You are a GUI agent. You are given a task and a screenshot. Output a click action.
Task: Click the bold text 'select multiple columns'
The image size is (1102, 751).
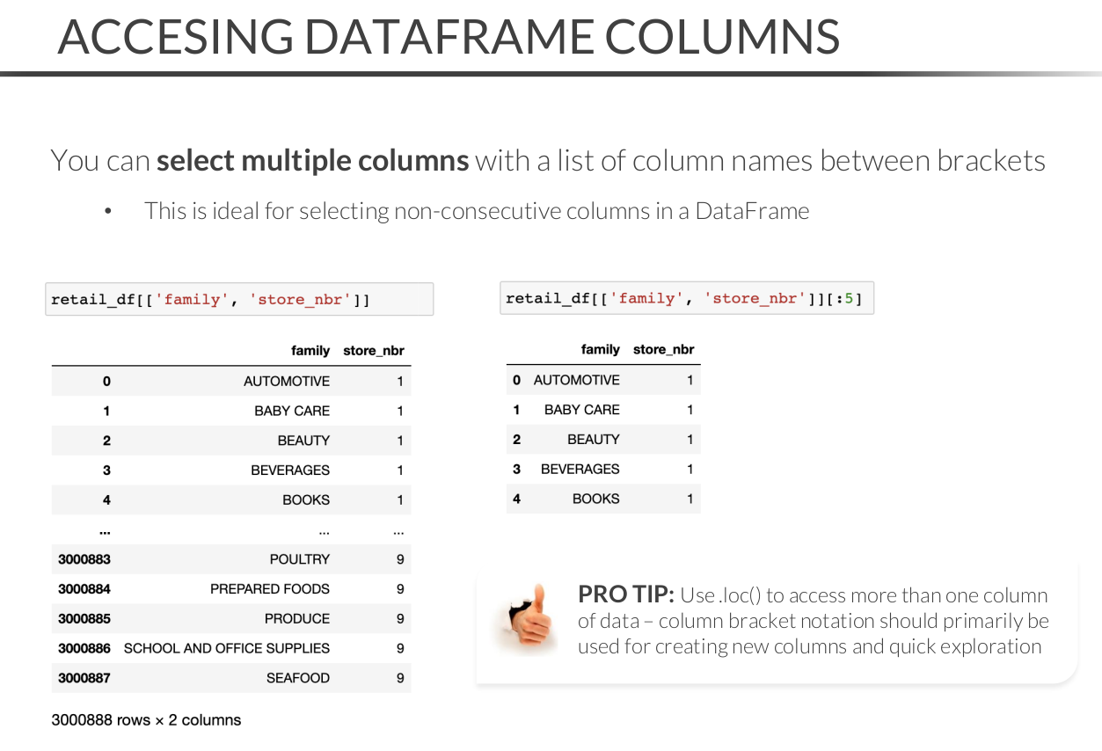tap(312, 161)
